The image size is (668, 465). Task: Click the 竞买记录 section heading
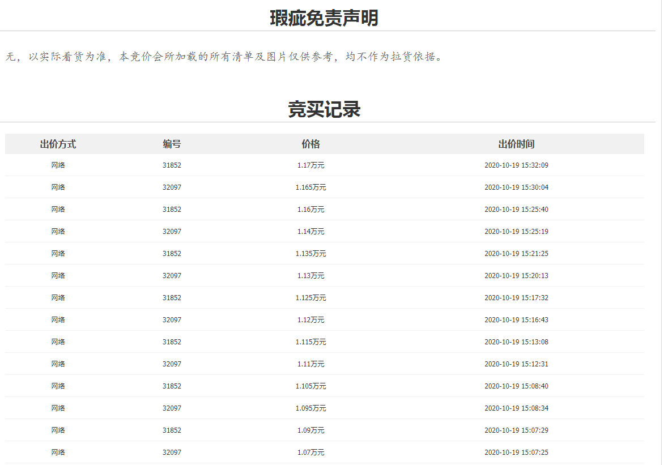tap(324, 109)
